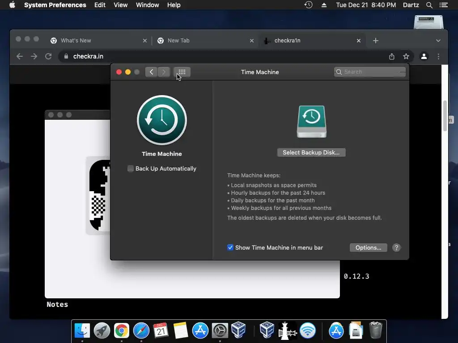458x343 pixels.
Task: Open the Wi-Fi wireless utility in dock
Action: [308, 331]
